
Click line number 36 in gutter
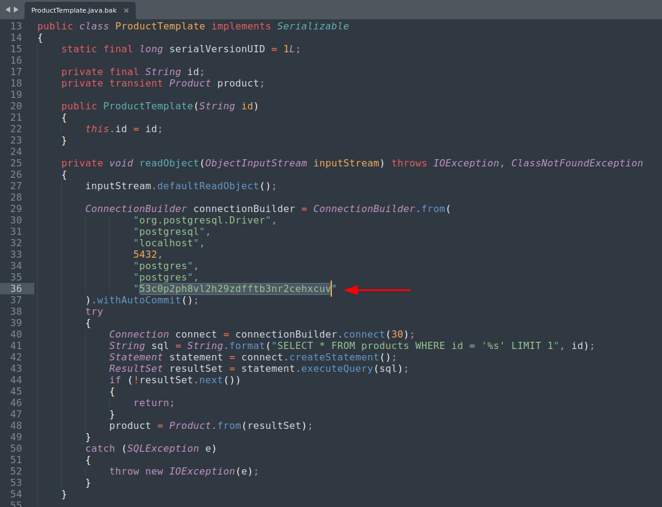(16, 288)
